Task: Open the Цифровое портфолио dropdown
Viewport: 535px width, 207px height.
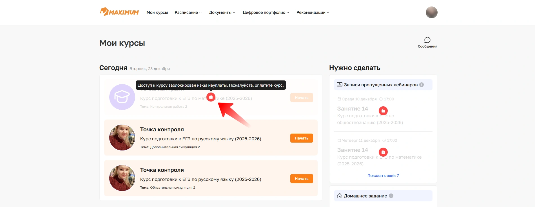Action: coord(266,12)
